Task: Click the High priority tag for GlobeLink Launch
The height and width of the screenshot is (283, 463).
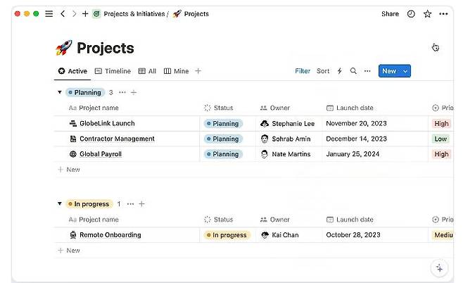Action: (x=441, y=123)
